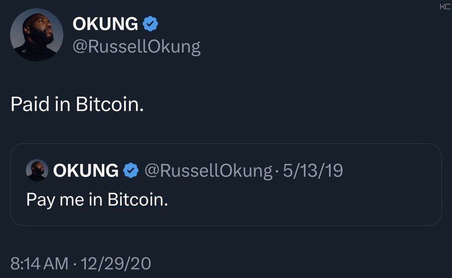Click the word "Bitcoin" in the main tweet

[x=109, y=104]
